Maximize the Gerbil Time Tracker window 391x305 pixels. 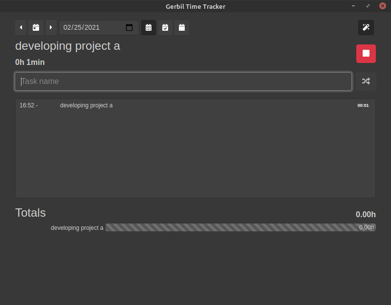tap(368, 6)
